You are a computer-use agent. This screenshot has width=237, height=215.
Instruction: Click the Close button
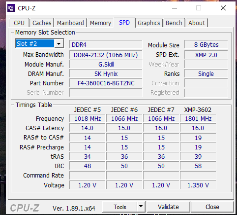(212, 207)
